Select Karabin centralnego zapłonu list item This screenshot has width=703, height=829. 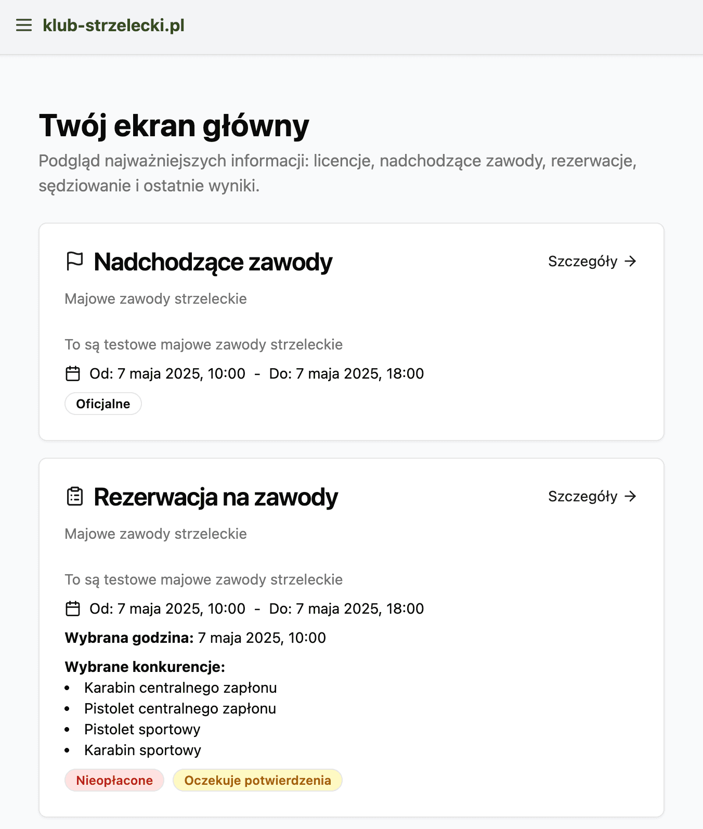(x=180, y=688)
